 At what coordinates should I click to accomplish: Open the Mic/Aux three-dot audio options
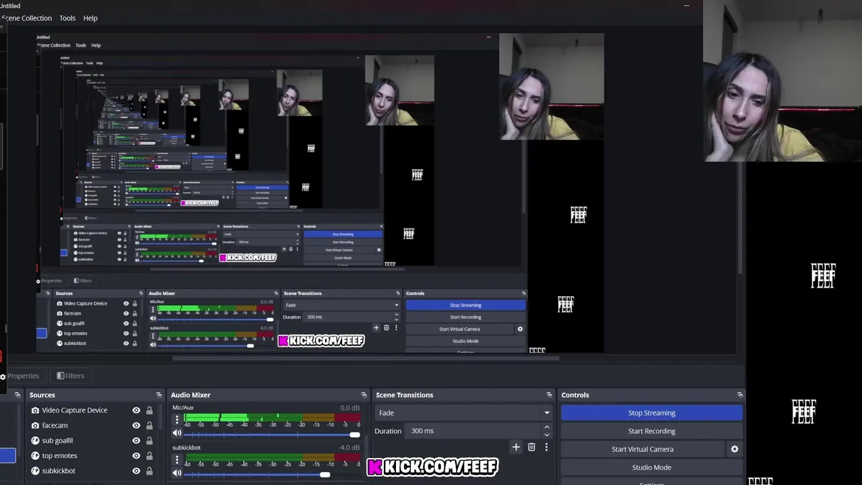(177, 420)
